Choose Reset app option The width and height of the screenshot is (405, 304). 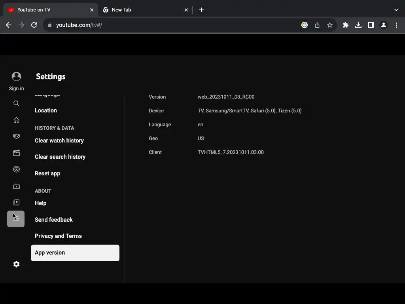[47, 173]
